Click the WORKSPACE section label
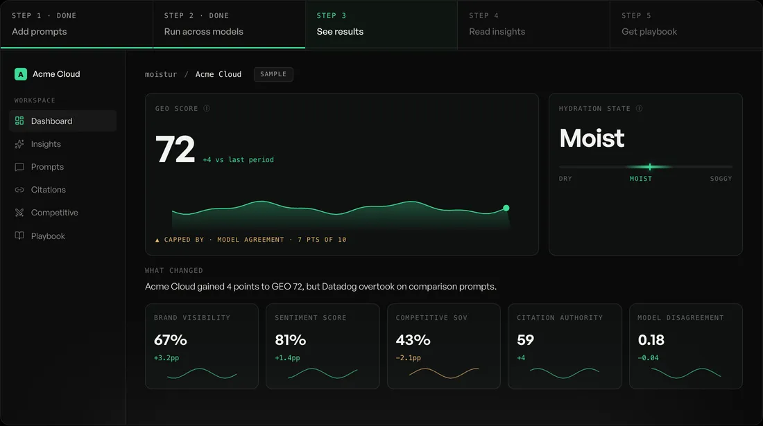Viewport: 763px width, 426px height. tap(35, 100)
